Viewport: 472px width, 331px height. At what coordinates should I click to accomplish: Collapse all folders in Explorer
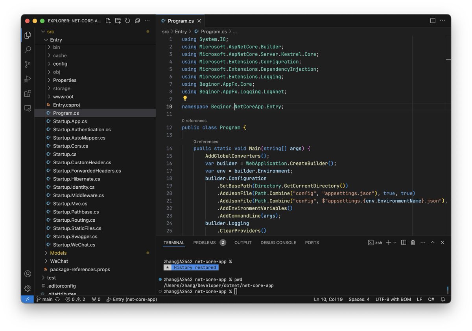pyautogui.click(x=137, y=21)
